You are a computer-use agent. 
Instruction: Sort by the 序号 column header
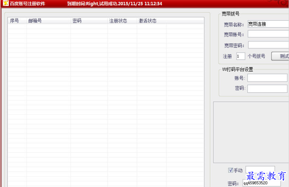tap(17, 21)
